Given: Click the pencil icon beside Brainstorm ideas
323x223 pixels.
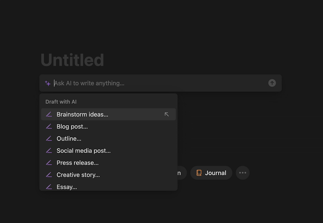Looking at the screenshot, I should click(49, 114).
